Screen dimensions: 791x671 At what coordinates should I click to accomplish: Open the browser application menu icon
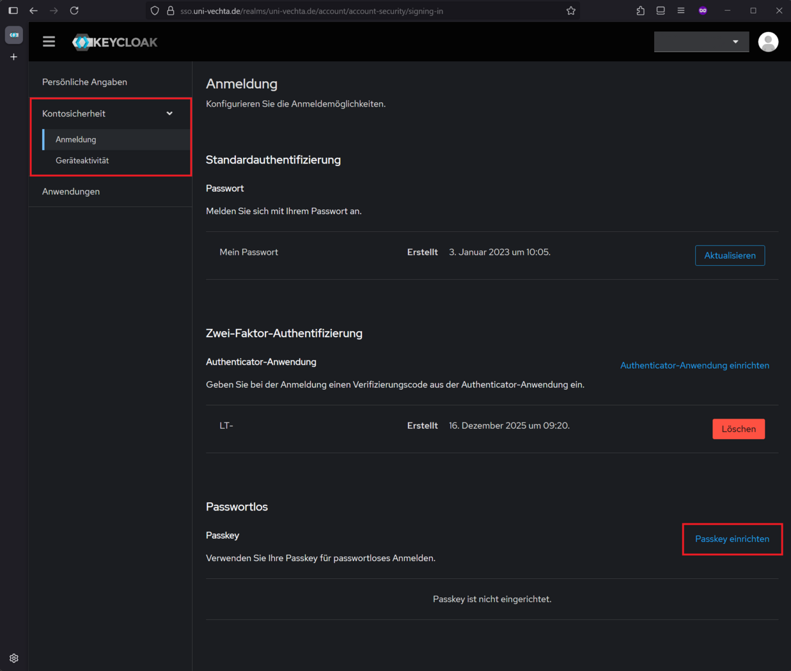(x=681, y=11)
